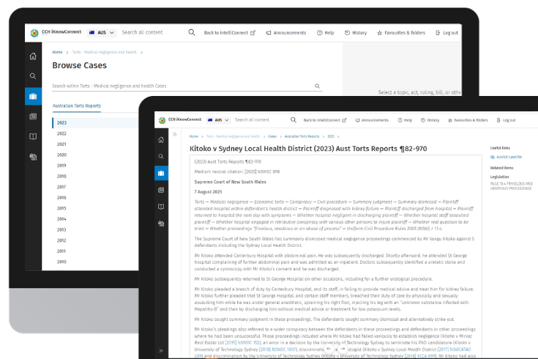538x359 pixels.
Task: Open the RULE 13.4 Frivolous and Vexatious Proceedings link
Action: (513, 185)
